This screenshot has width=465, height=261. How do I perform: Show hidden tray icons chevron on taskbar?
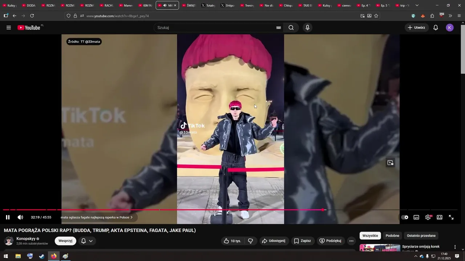click(x=416, y=256)
